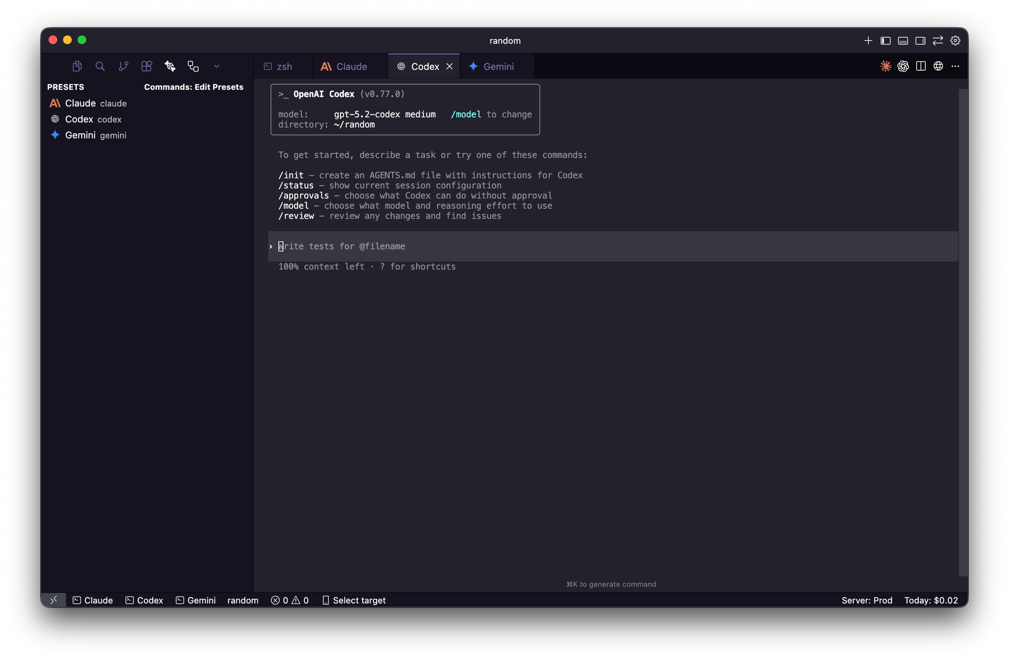
Task: Click the AI sparkle icon in sidebar toolbar
Action: click(170, 66)
